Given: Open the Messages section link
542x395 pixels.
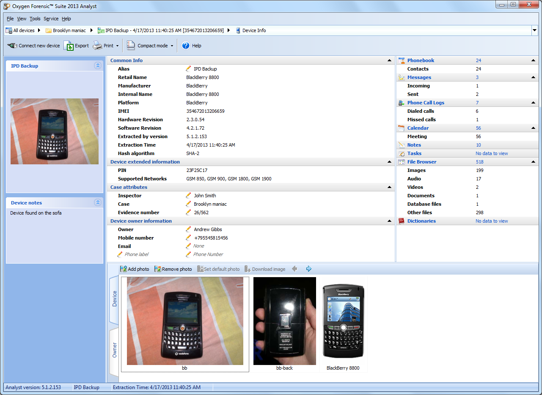Looking at the screenshot, I should [419, 77].
